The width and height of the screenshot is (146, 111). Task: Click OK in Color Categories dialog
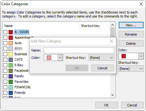[107, 105]
